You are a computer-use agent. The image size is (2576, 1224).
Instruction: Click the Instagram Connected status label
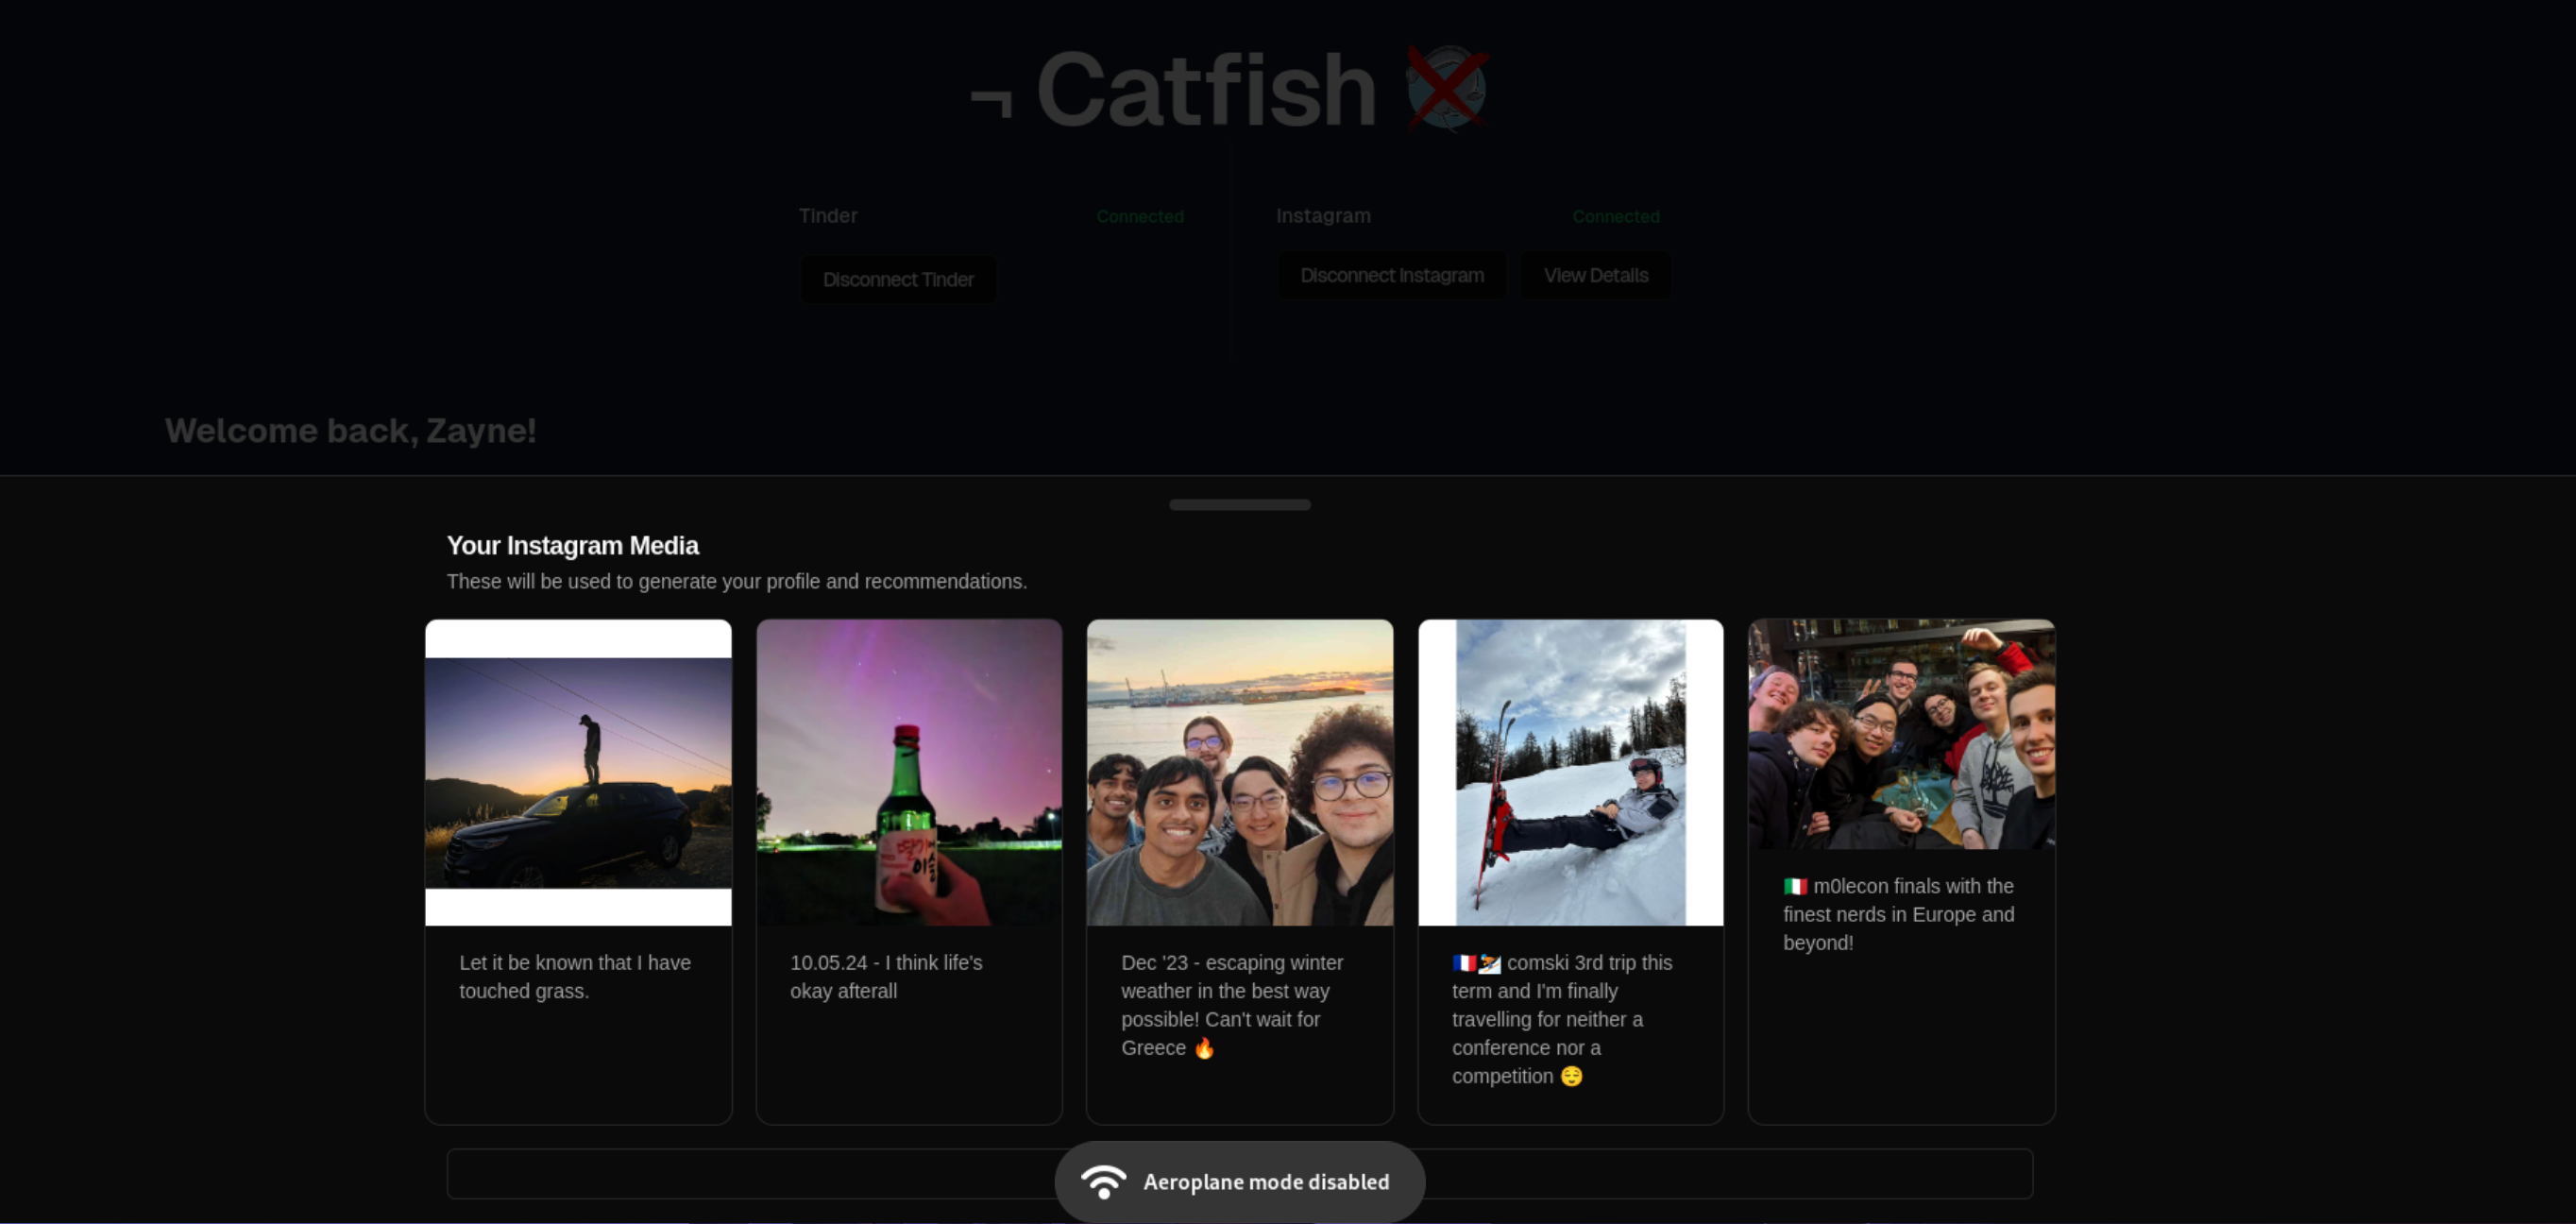(x=1615, y=216)
